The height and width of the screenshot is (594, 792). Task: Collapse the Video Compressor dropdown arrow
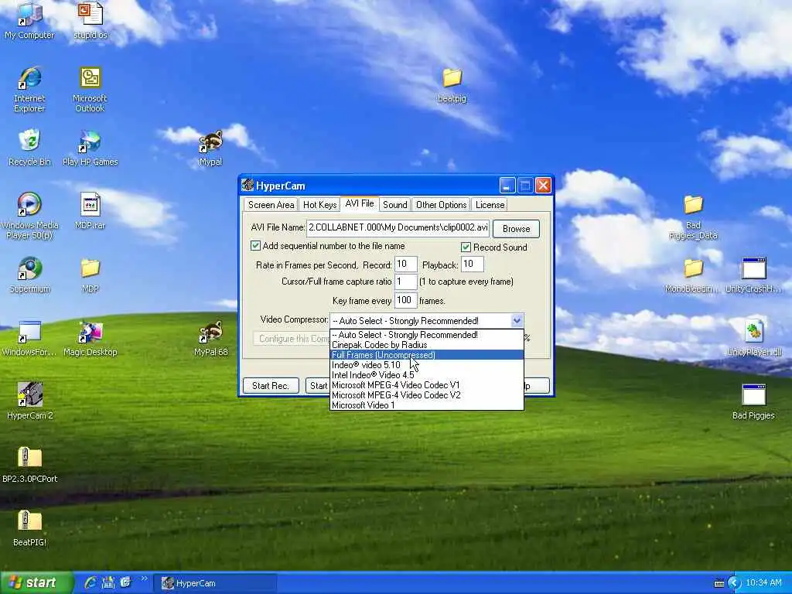(x=517, y=321)
